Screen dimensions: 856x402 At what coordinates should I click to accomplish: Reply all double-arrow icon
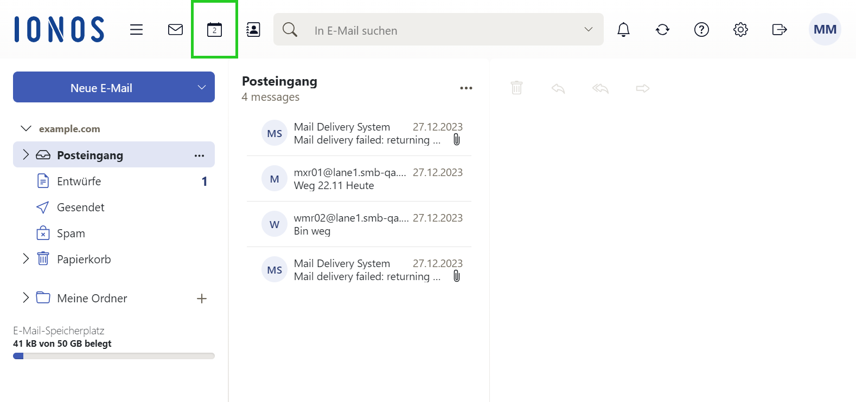pos(601,88)
